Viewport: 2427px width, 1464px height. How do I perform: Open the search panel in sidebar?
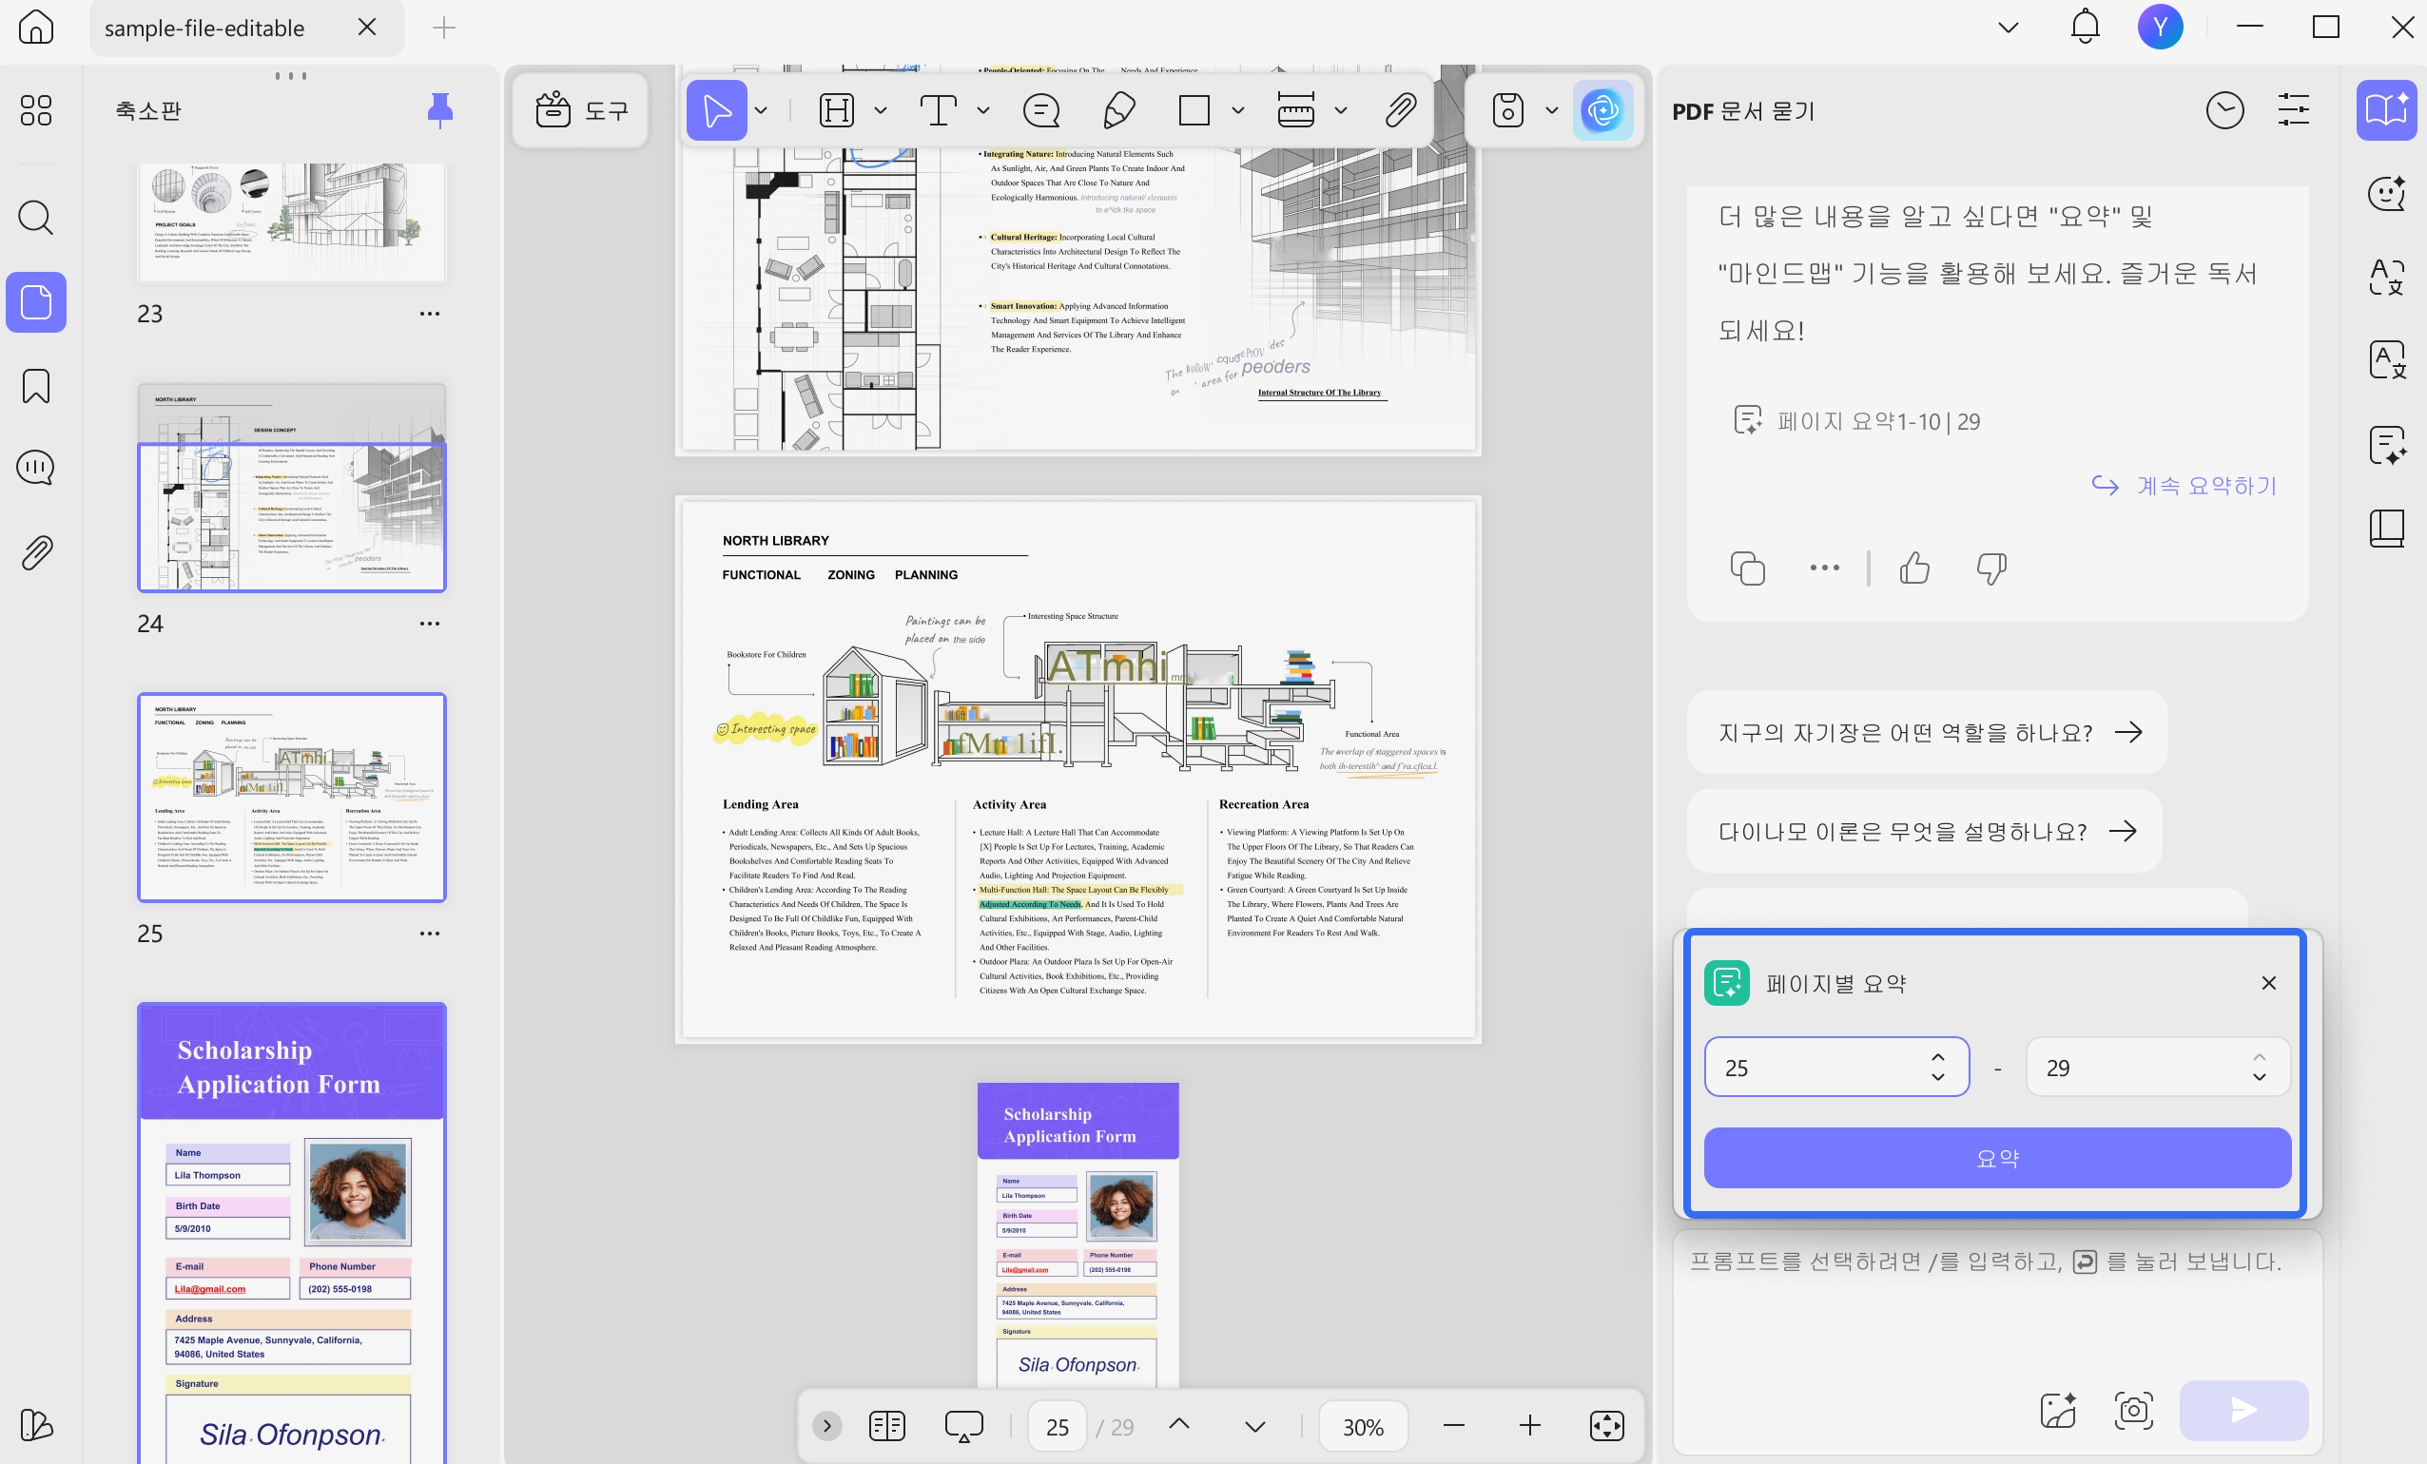[36, 218]
